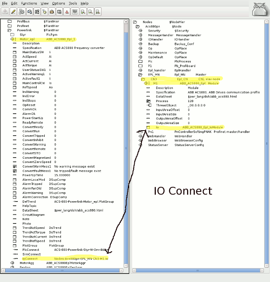270x282 pixels.
Task: Open the Options menu
Action: [59, 3]
